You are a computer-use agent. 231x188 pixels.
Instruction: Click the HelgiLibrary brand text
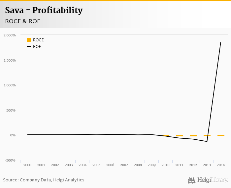coord(212,180)
